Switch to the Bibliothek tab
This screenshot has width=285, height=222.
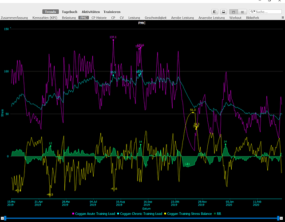[x=253, y=18]
